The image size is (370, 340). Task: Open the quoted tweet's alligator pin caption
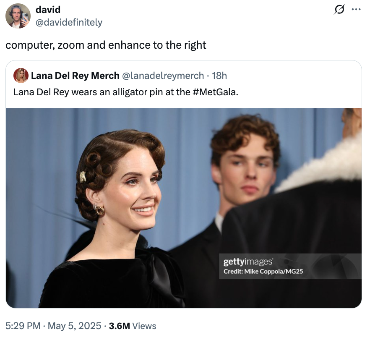(x=103, y=92)
